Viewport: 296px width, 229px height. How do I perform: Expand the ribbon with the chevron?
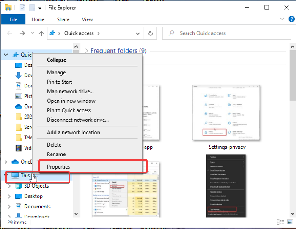tap(281, 19)
